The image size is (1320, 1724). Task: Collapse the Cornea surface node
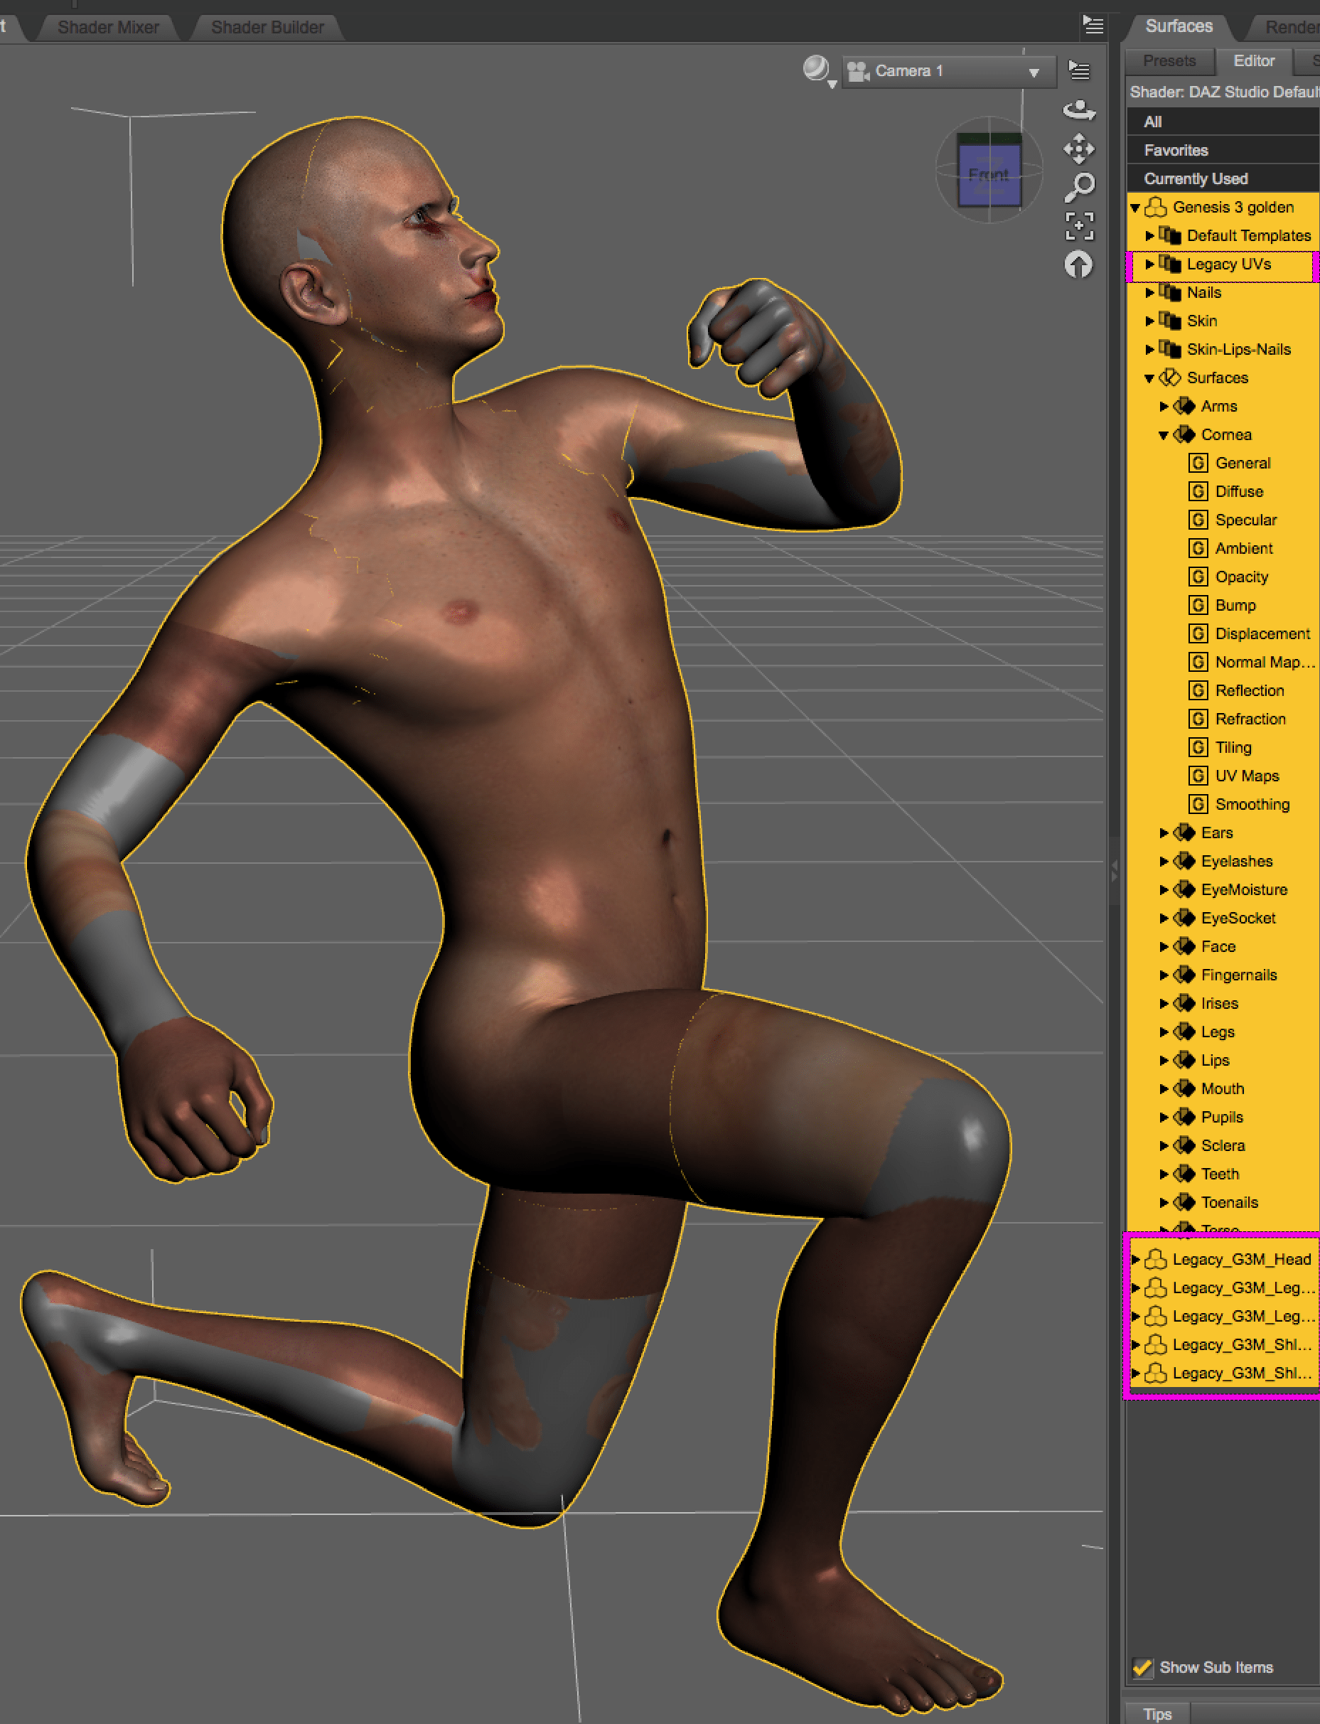click(1164, 435)
